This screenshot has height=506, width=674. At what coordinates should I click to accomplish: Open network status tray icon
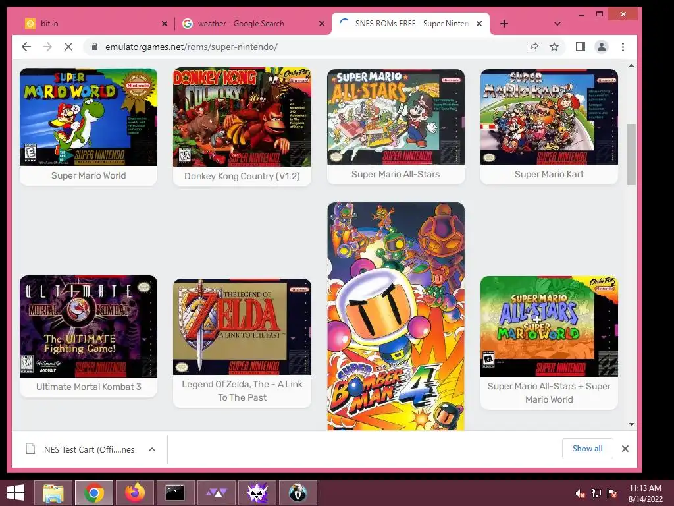point(596,493)
